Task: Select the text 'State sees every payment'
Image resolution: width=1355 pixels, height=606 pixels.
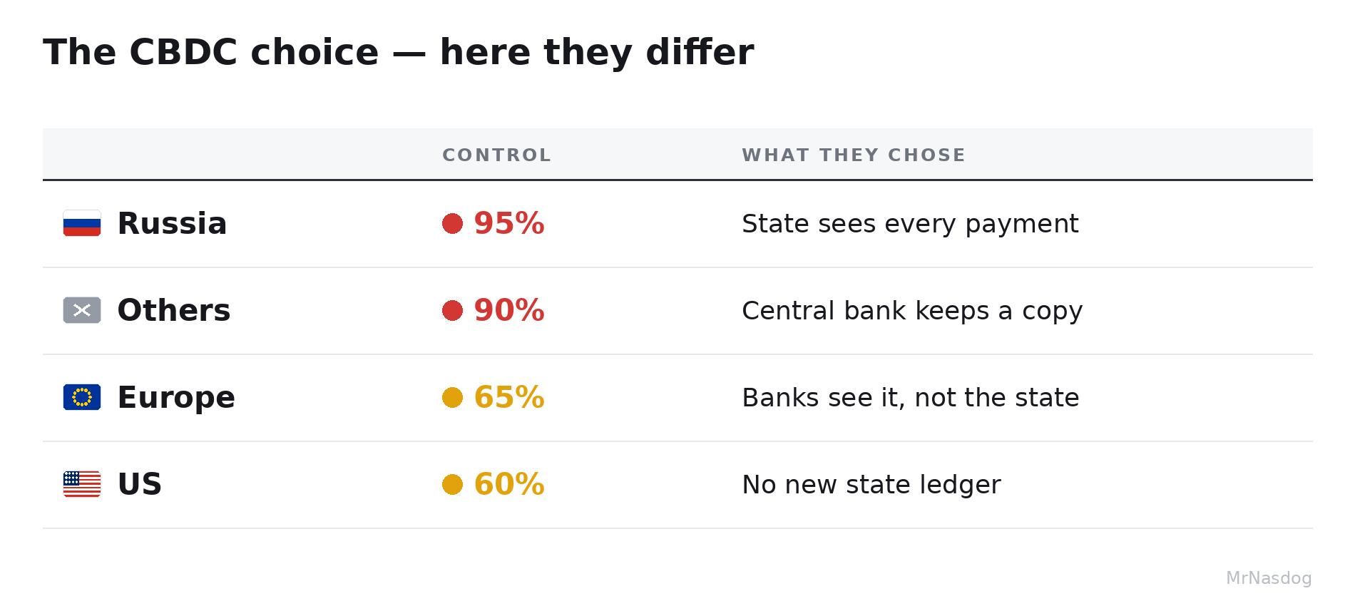Action: click(910, 224)
